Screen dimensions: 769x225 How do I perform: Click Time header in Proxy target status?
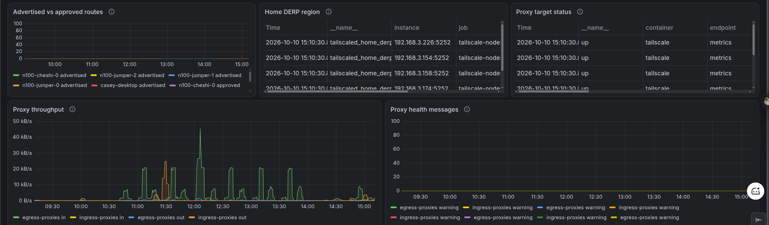point(524,28)
